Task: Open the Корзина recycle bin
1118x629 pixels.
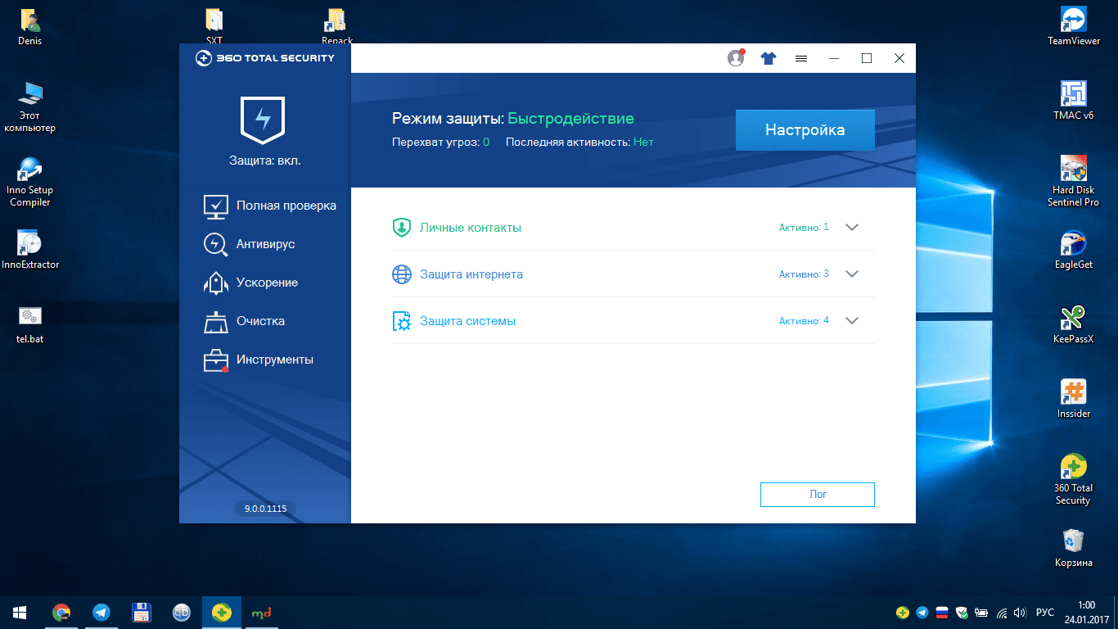Action: tap(1073, 548)
